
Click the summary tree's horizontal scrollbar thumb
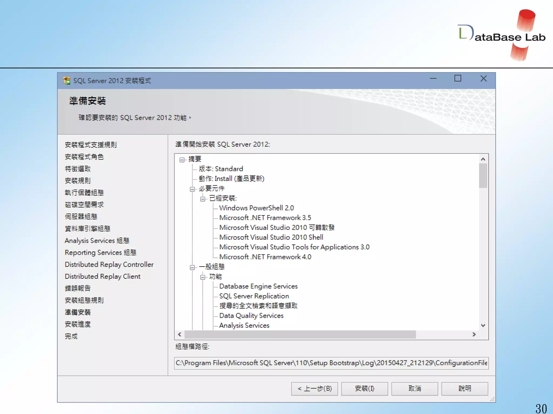point(300,334)
